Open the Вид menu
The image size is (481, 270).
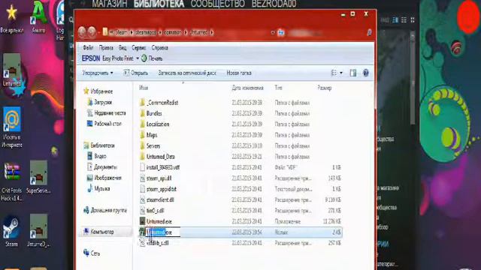click(123, 48)
